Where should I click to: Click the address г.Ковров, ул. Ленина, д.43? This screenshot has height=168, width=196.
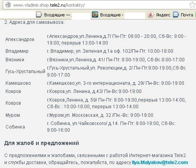click(x=74, y=91)
